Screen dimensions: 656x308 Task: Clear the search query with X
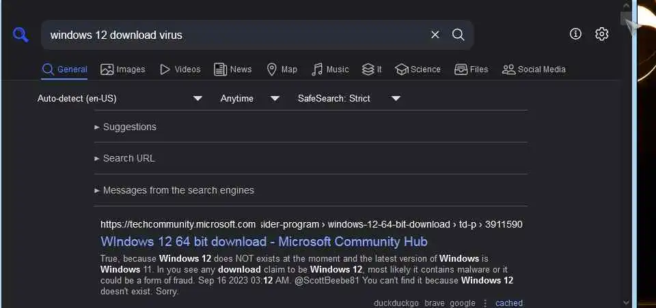click(x=435, y=35)
